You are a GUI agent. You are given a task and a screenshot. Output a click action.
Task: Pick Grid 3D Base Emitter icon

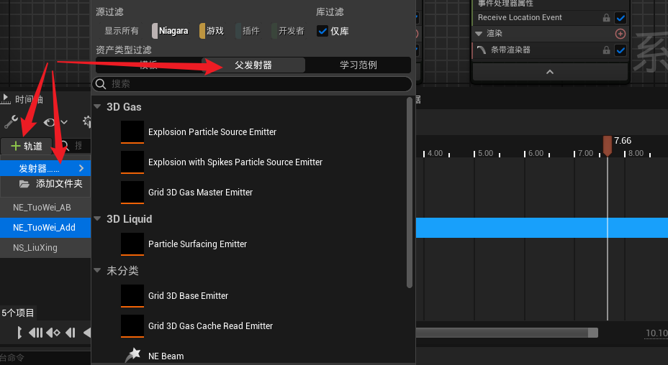132,295
